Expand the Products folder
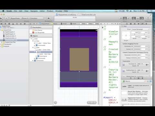Viewport: 155px width, 116px height. pyautogui.click(x=1, y=46)
